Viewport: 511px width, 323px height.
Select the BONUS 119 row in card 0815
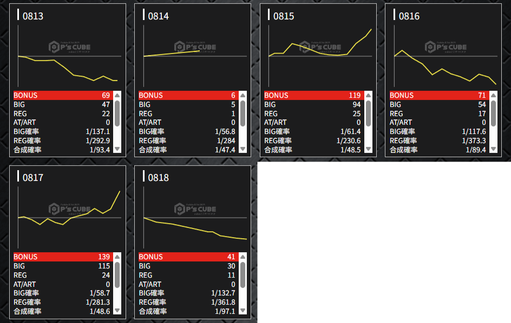coord(312,95)
